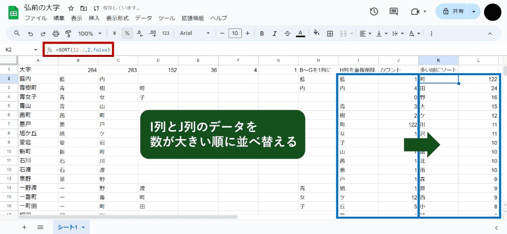Viewport: 507px width, 234px height.
Task: Select column K header
Action: (439, 60)
